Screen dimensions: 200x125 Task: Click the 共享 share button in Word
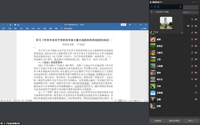click(x=144, y=29)
